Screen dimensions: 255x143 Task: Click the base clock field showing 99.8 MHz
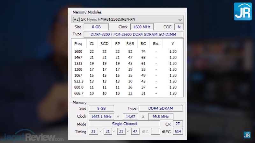163,116
